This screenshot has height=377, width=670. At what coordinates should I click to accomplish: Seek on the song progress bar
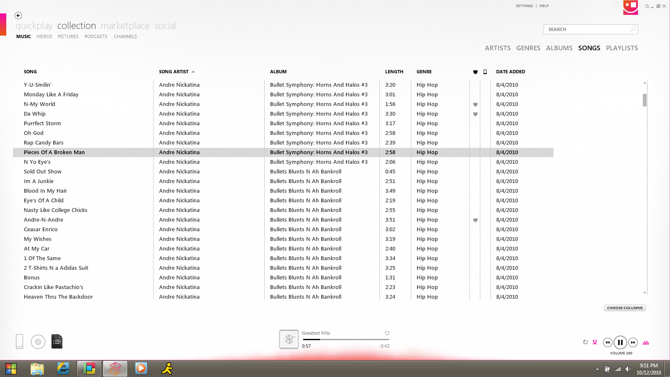(346, 339)
